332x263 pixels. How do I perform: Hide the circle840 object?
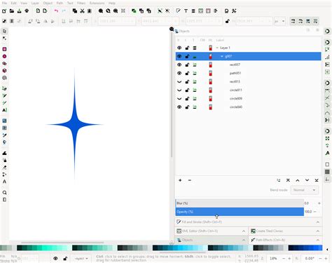pyautogui.click(x=179, y=107)
